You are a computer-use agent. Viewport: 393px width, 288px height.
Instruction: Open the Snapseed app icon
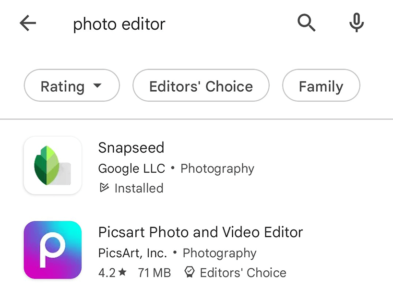[x=52, y=165]
